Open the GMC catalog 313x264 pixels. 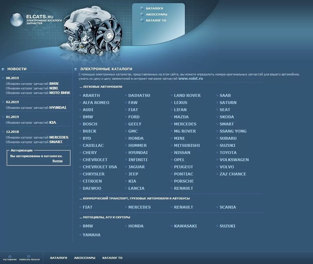pos(133,131)
